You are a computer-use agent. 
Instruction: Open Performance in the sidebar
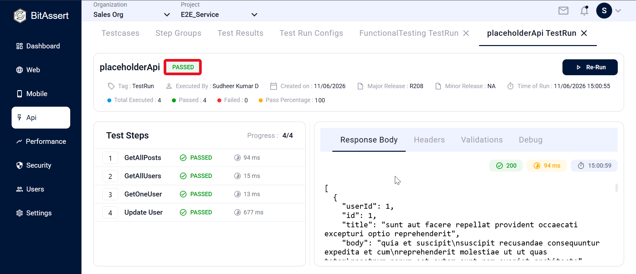[x=41, y=141]
